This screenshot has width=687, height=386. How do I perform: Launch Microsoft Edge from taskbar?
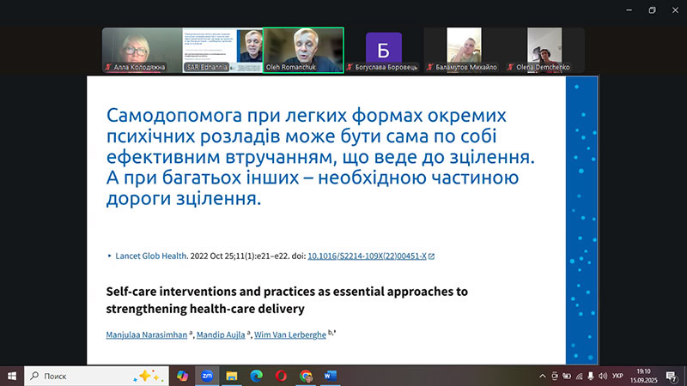click(x=256, y=376)
